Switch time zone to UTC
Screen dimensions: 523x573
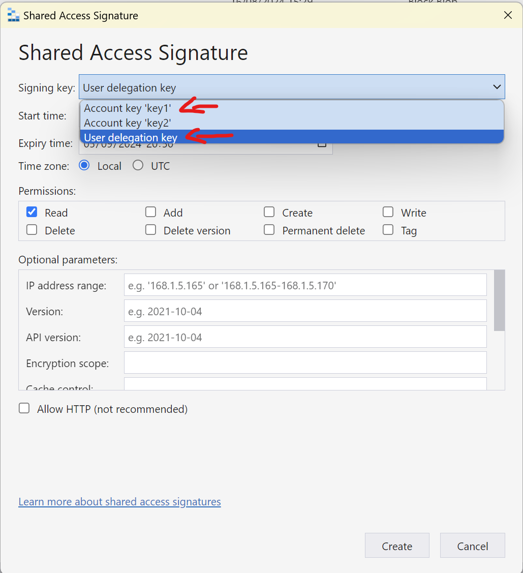[x=137, y=165]
